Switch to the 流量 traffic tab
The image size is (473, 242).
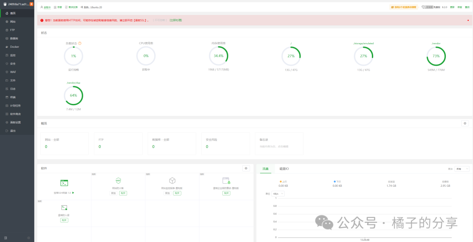(265, 169)
